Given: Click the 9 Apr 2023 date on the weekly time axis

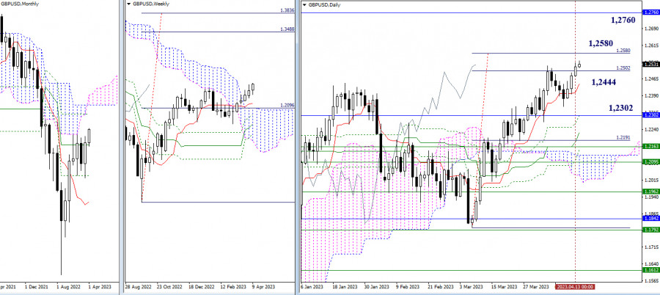Looking at the screenshot, I should 263,287.
